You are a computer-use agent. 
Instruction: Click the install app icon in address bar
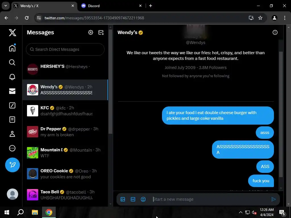pyautogui.click(x=251, y=18)
